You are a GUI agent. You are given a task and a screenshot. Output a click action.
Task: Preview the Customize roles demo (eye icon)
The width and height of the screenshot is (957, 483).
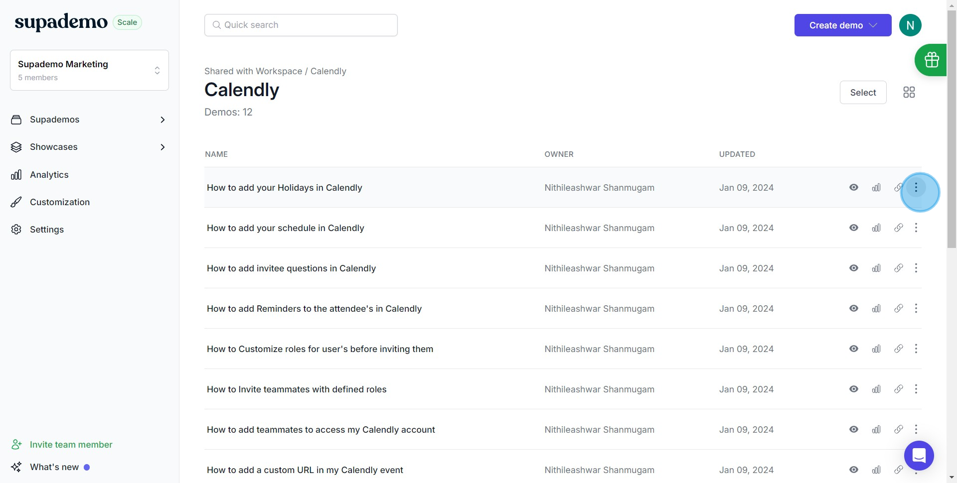854,349
